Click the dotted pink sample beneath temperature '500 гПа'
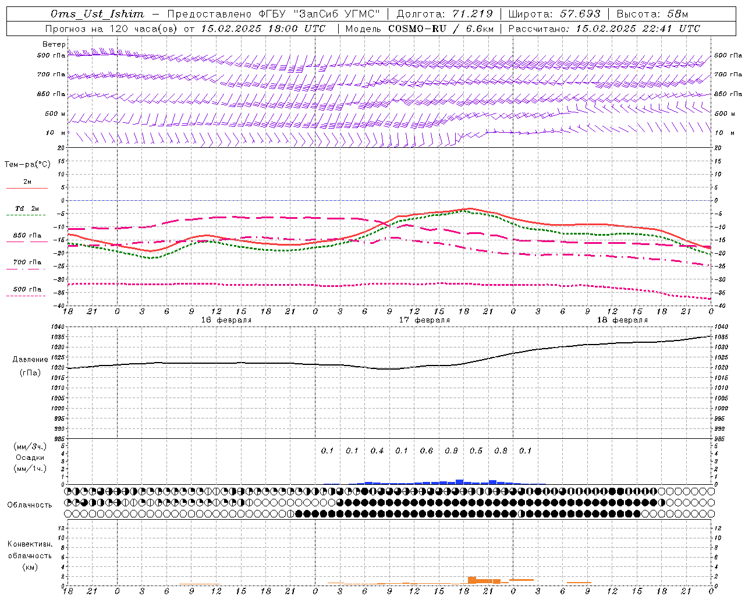 click(27, 296)
